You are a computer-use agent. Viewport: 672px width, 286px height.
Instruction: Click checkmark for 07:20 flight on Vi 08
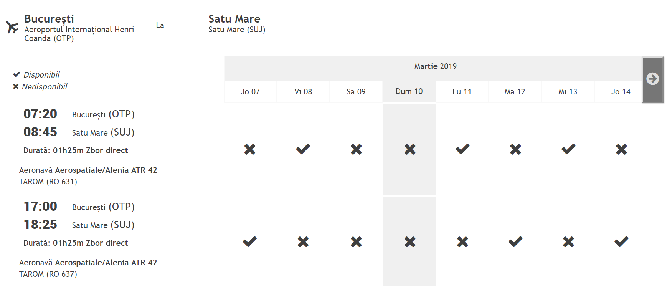303,149
